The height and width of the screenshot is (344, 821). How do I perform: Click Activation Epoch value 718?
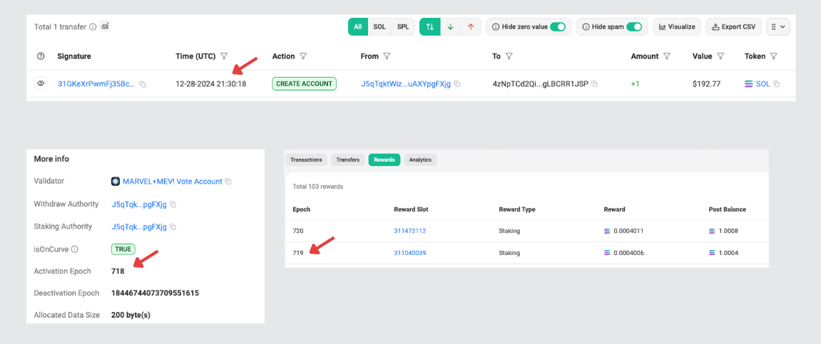[x=118, y=271]
